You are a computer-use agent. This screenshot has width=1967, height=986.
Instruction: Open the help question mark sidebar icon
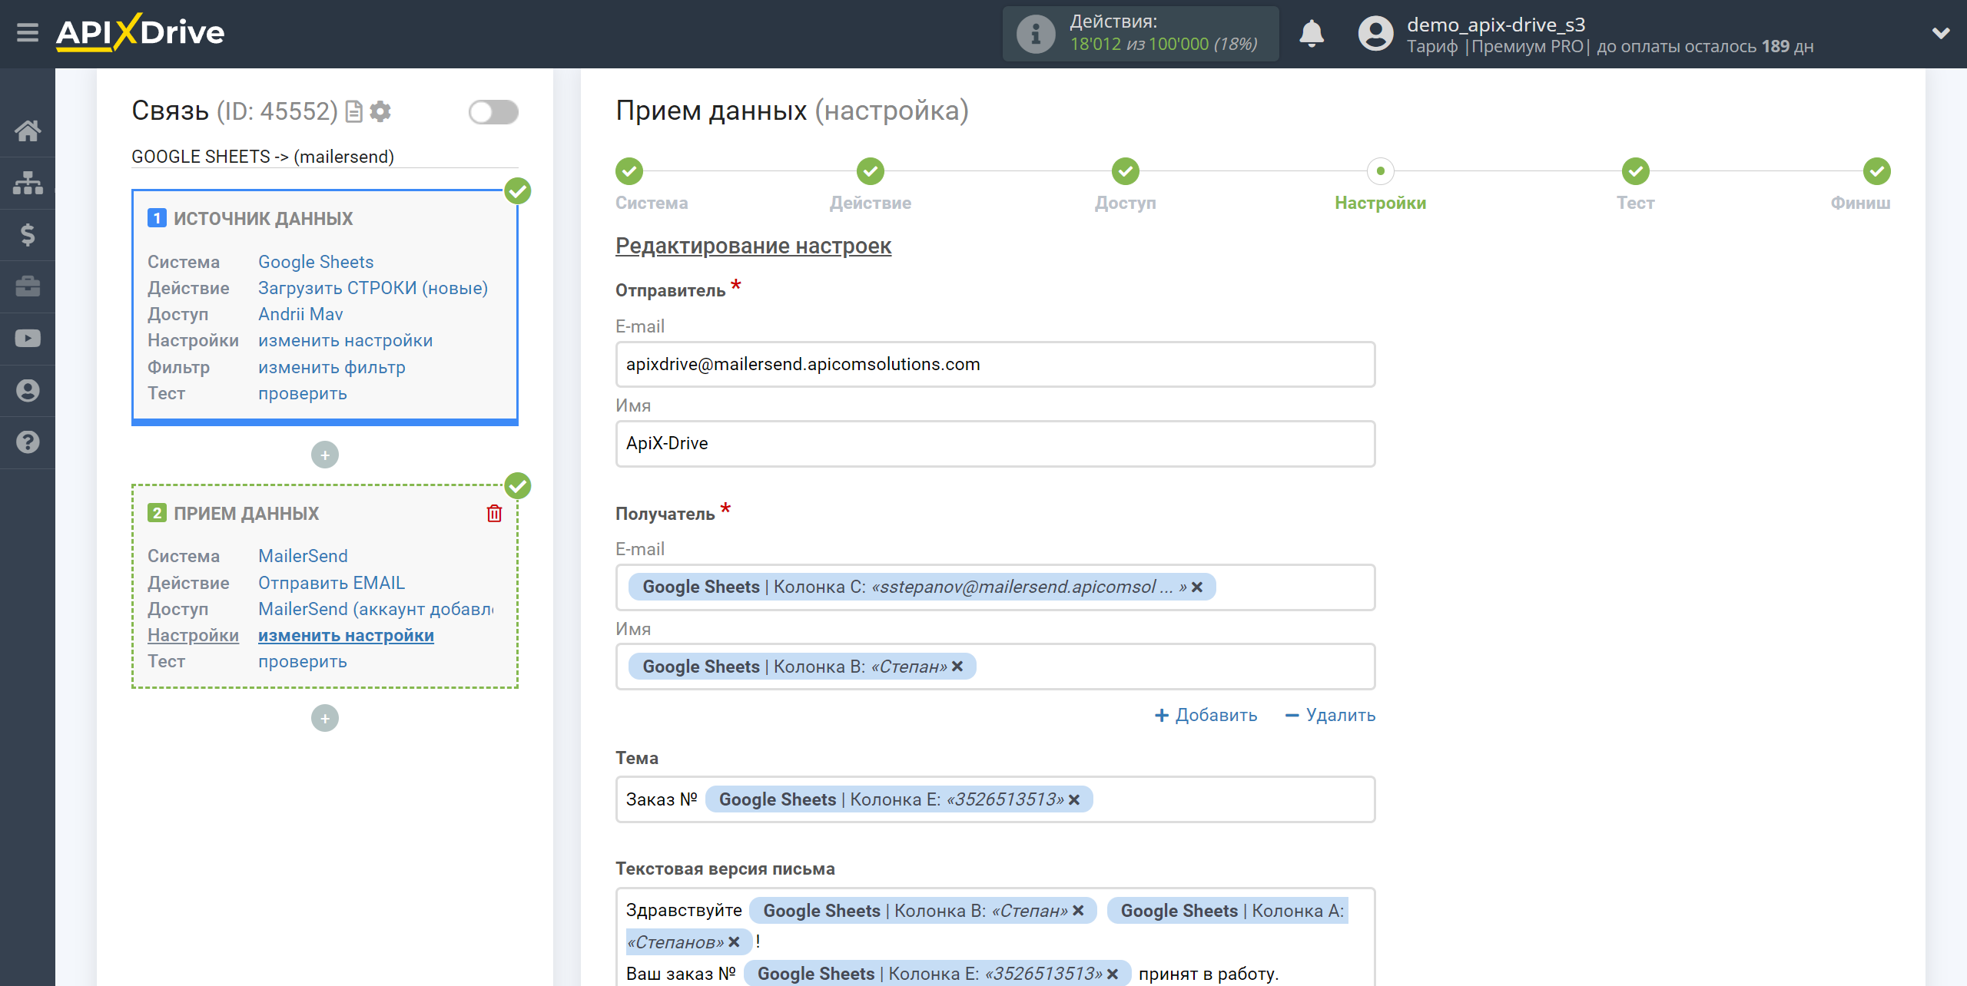pos(28,442)
